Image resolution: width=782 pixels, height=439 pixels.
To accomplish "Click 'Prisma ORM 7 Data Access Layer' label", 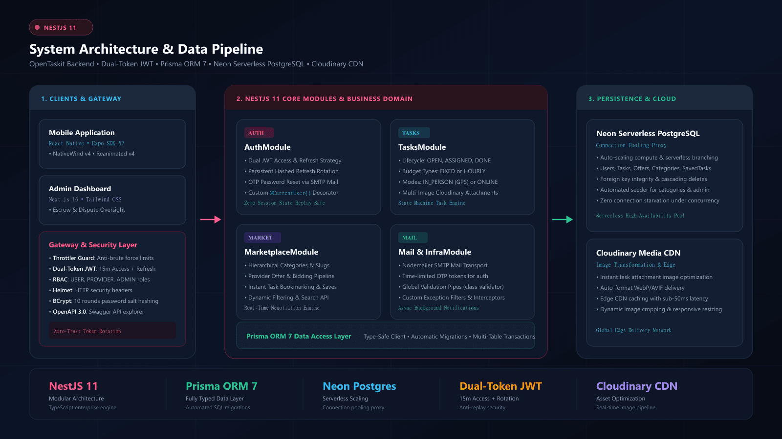I will (299, 336).
